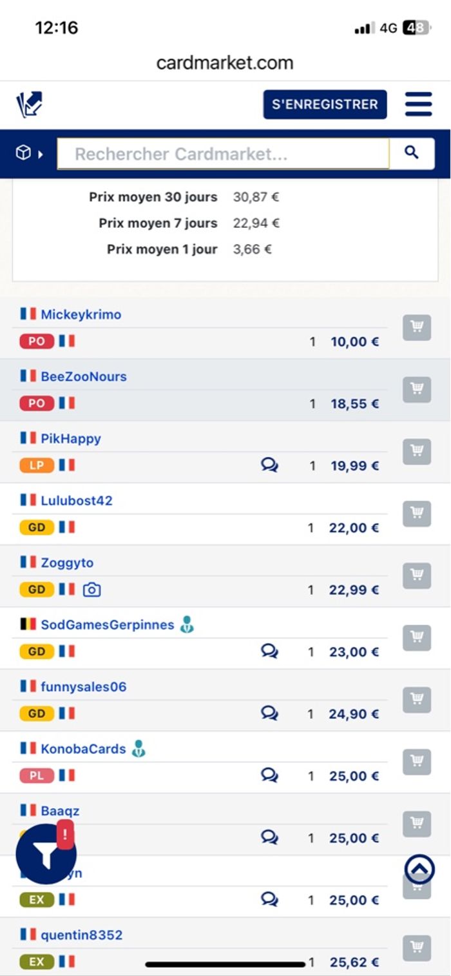451x976 pixels.
Task: Tap the Cardmarket logo icon
Action: (30, 105)
